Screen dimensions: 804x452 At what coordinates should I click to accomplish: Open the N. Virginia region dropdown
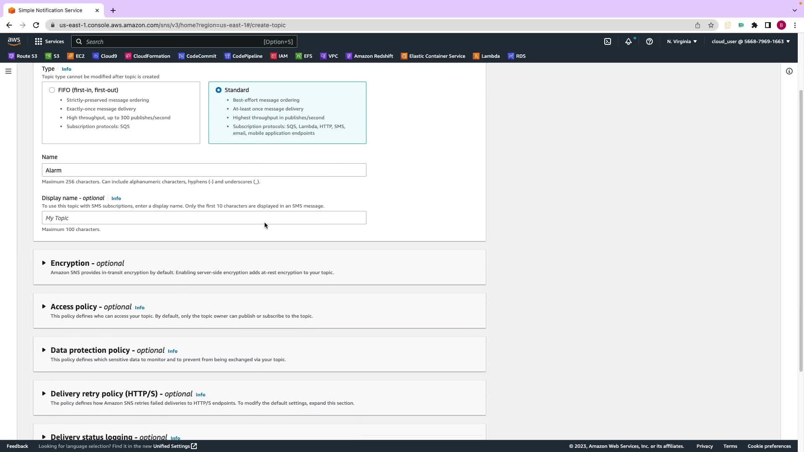[682, 41]
